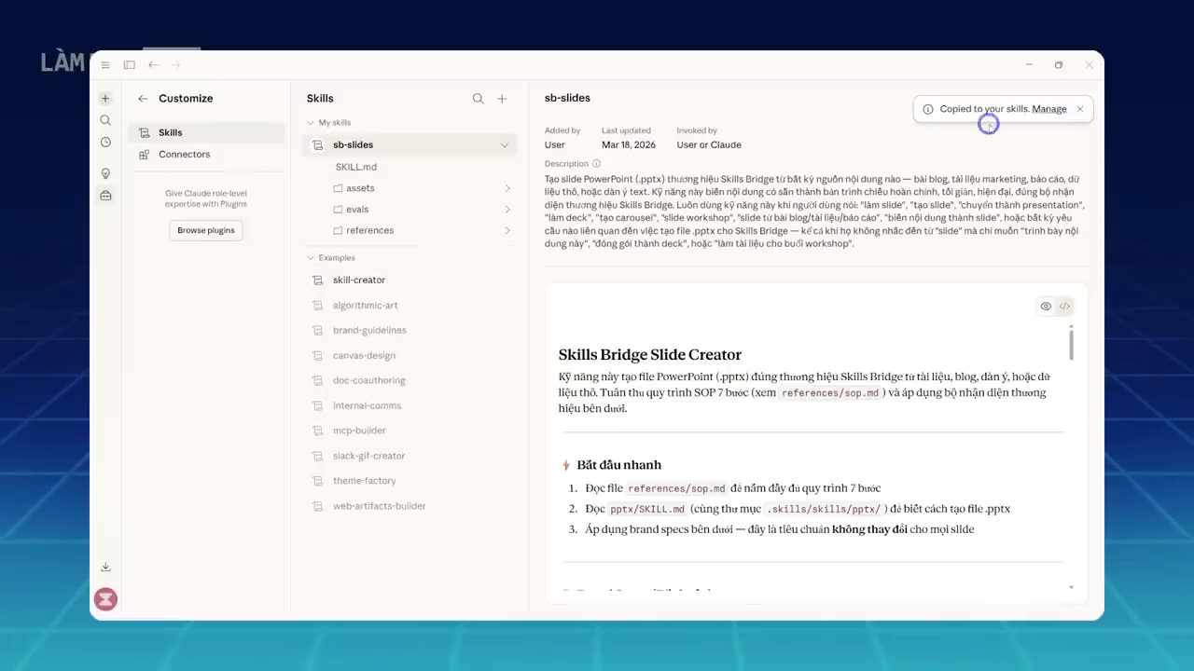This screenshot has width=1194, height=671.
Task: Select the SKILL.md file
Action: [x=355, y=167]
